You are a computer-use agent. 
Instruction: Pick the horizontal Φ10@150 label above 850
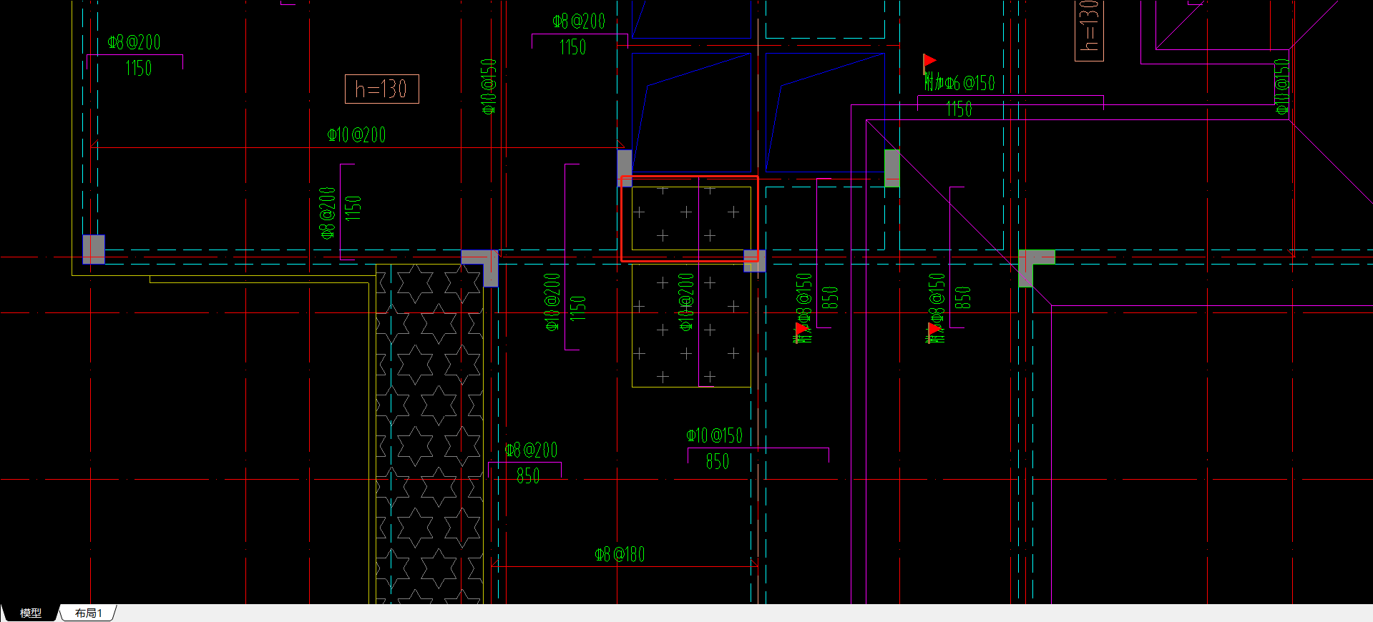tap(715, 435)
